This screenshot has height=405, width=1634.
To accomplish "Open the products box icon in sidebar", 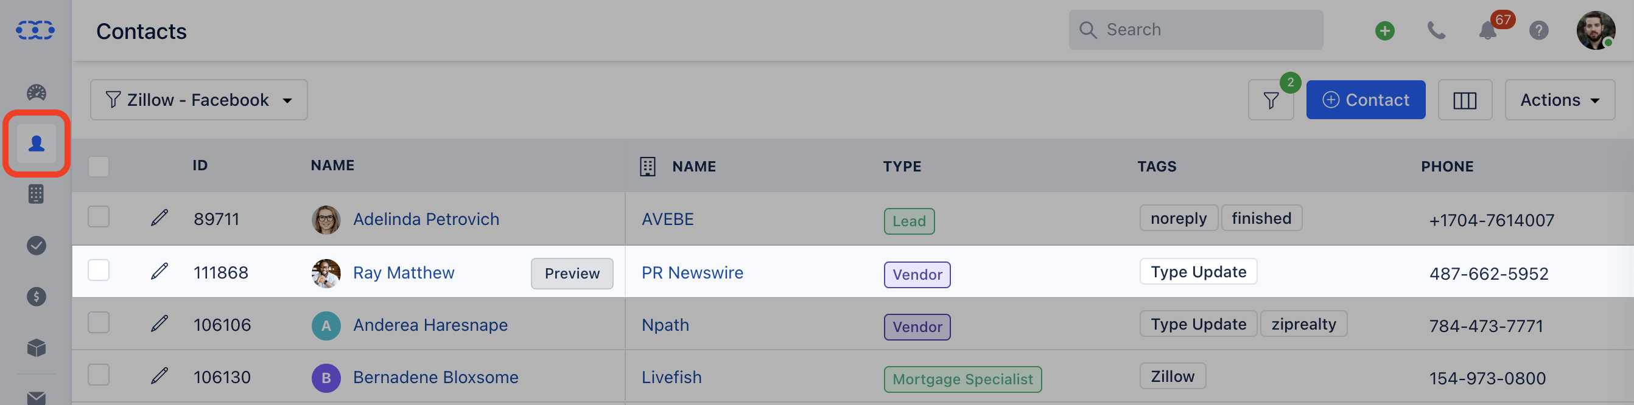I will (36, 347).
